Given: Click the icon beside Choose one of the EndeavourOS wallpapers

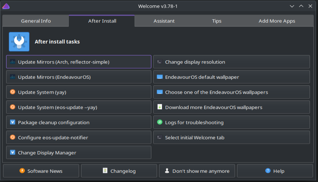Looking at the screenshot, I should [160, 92].
